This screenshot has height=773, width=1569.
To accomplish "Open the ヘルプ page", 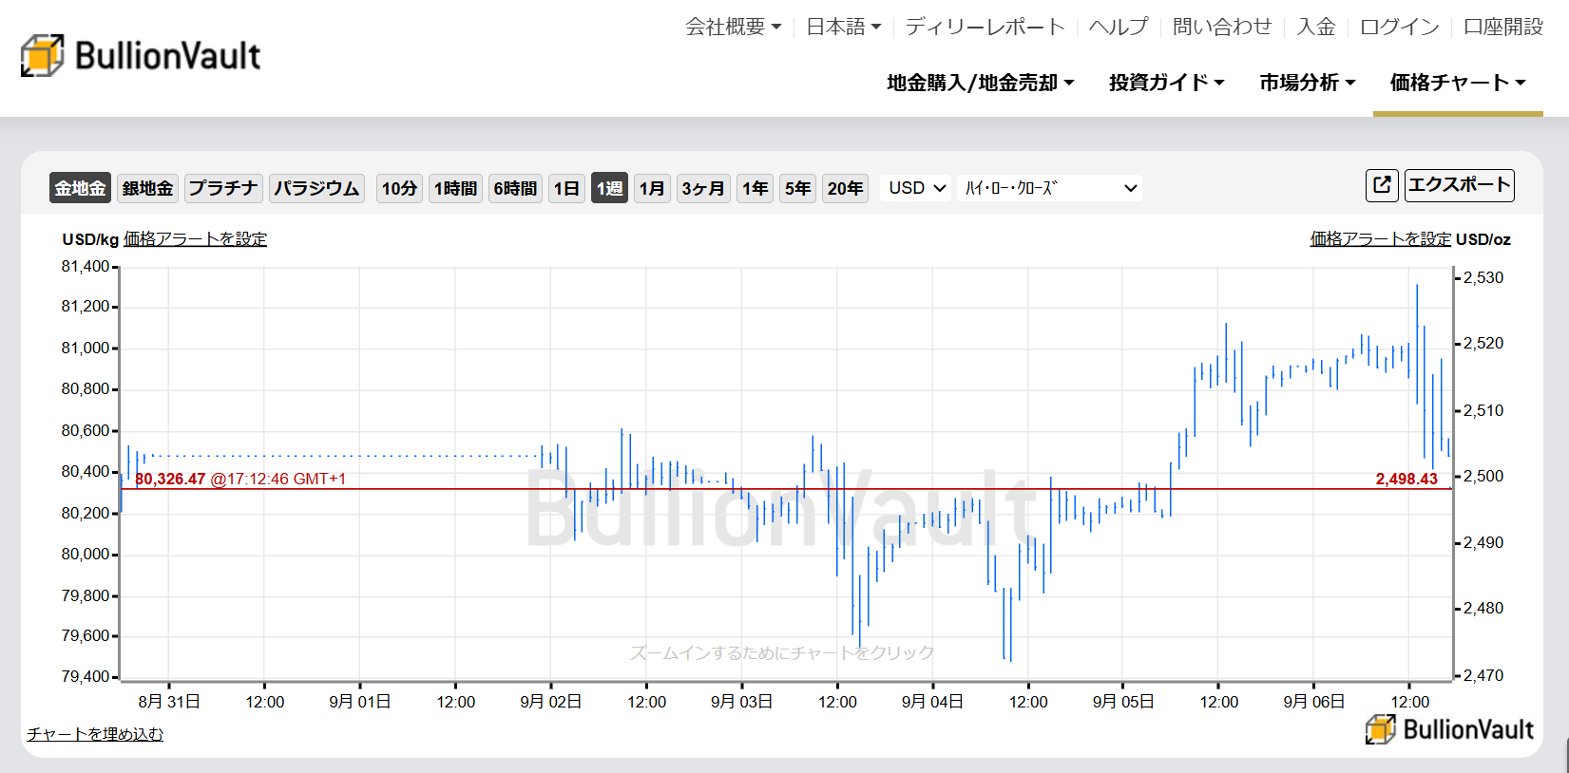I will click(x=1119, y=27).
